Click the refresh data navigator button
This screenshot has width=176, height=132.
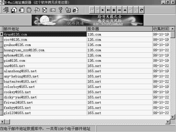pos(141,10)
